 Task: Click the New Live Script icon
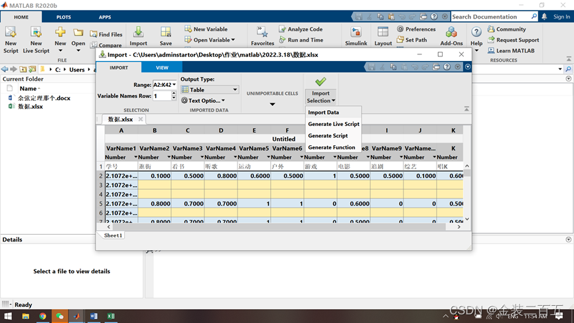[36, 32]
